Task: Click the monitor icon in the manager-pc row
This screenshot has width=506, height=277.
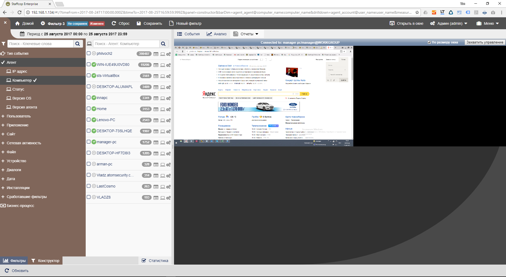Action: (x=163, y=142)
